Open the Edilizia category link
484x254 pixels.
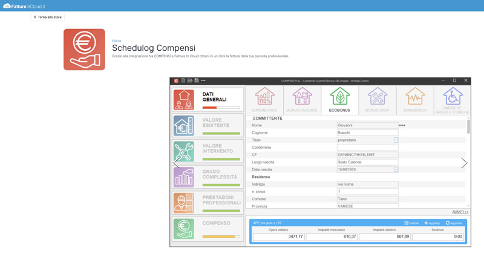click(x=116, y=41)
